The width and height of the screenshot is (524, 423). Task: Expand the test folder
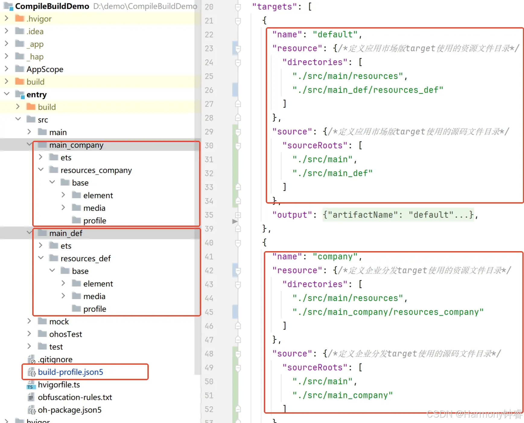(29, 346)
